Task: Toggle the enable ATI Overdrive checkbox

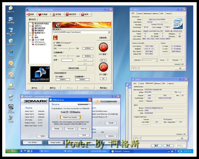Action: click(x=54, y=43)
